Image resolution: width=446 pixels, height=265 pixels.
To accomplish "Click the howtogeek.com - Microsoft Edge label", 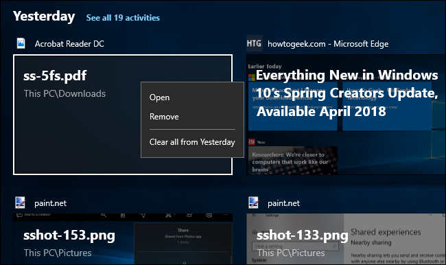I will coord(328,44).
